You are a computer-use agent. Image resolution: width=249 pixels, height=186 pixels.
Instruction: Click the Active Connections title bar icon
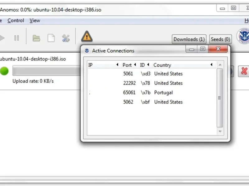[87, 51]
